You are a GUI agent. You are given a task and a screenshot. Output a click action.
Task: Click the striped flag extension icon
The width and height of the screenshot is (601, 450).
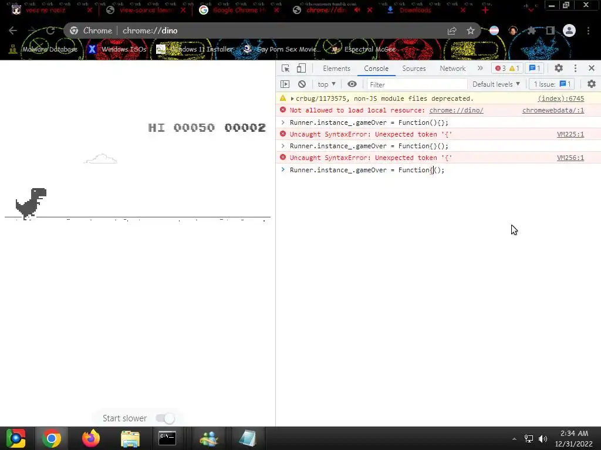tap(494, 30)
